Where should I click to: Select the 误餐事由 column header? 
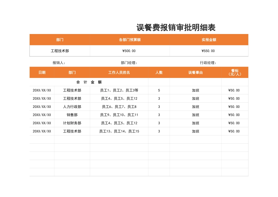tap(195, 72)
